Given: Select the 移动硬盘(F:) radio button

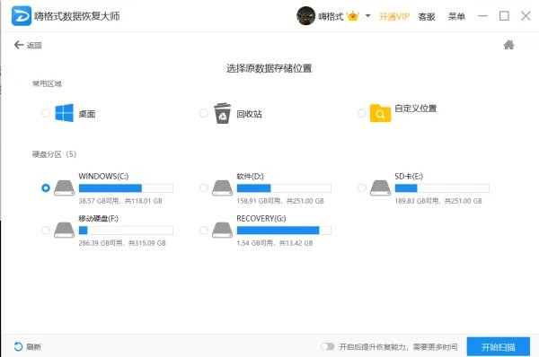Looking at the screenshot, I should 46,230.
